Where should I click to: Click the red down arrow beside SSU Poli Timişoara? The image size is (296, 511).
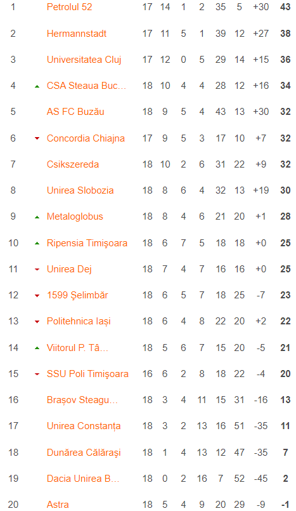coord(37,374)
